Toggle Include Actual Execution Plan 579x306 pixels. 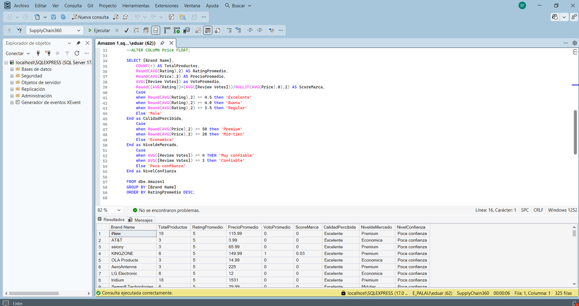tap(167, 30)
